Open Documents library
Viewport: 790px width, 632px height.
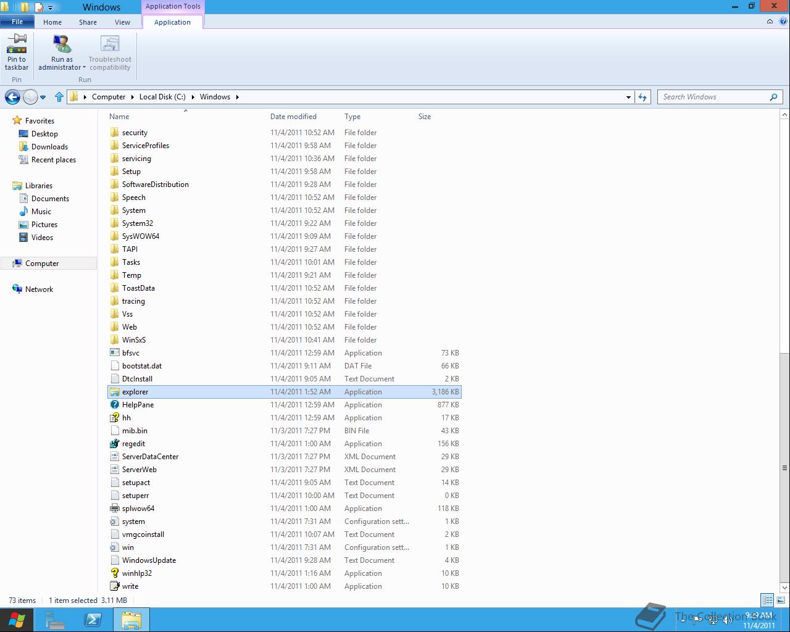(50, 199)
